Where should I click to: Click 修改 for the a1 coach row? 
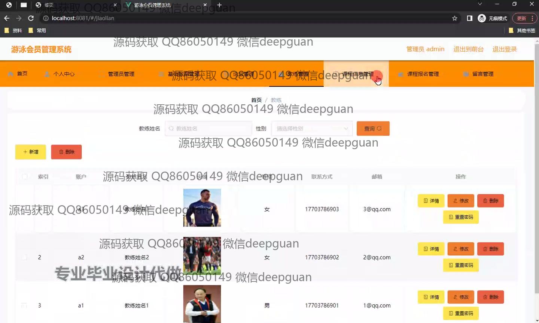461,297
